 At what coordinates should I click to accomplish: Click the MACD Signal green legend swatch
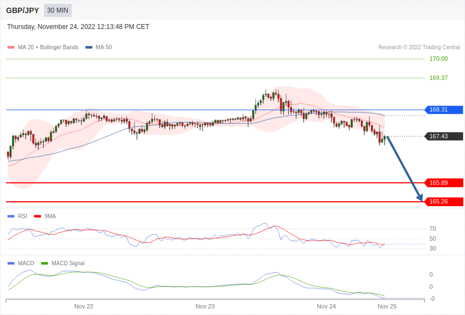pyautogui.click(x=44, y=263)
